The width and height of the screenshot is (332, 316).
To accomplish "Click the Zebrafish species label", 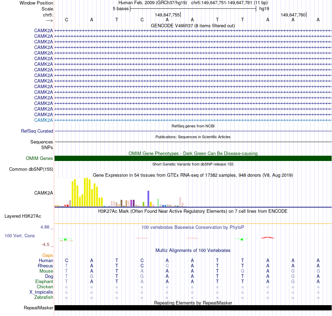I will tap(44, 297).
